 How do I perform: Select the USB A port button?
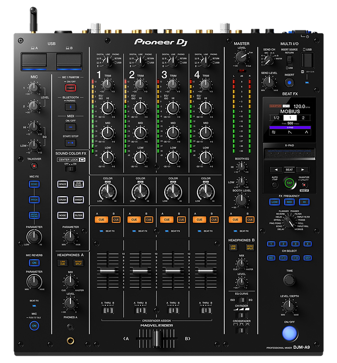(34, 61)
